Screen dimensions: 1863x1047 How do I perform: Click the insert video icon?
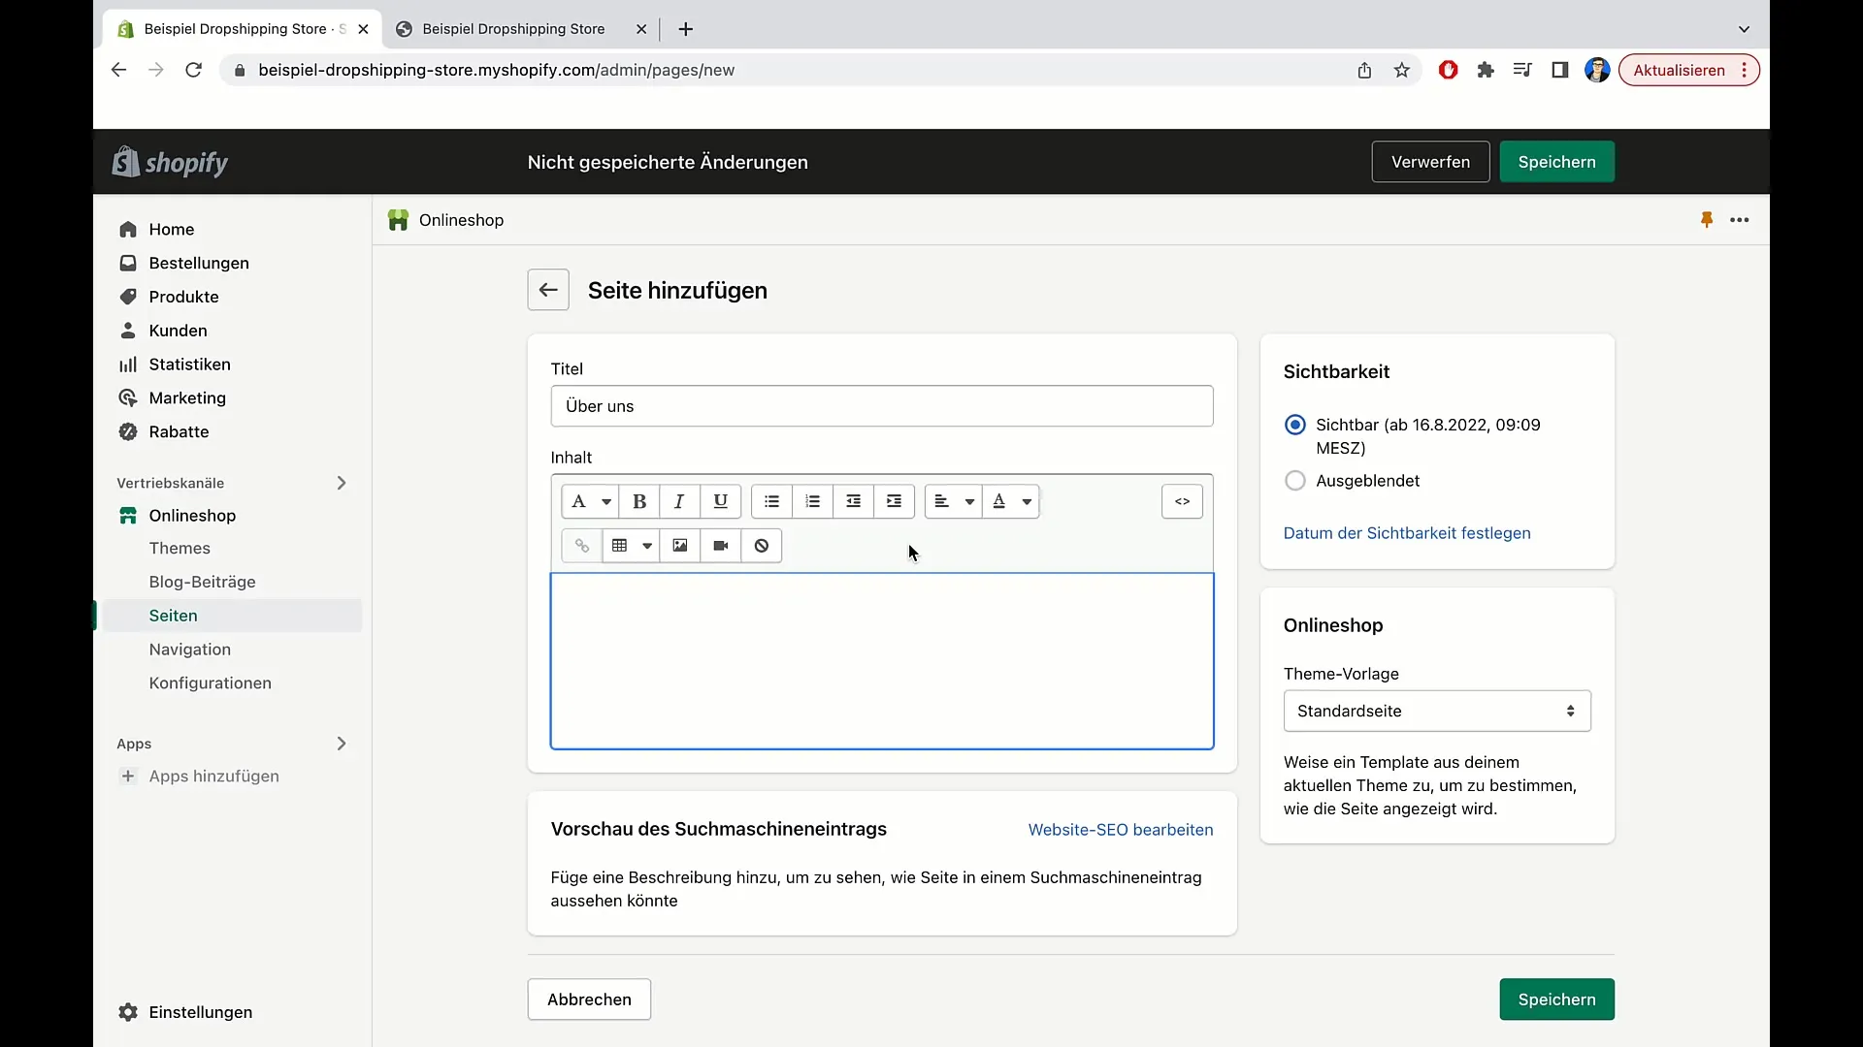pos(722,546)
